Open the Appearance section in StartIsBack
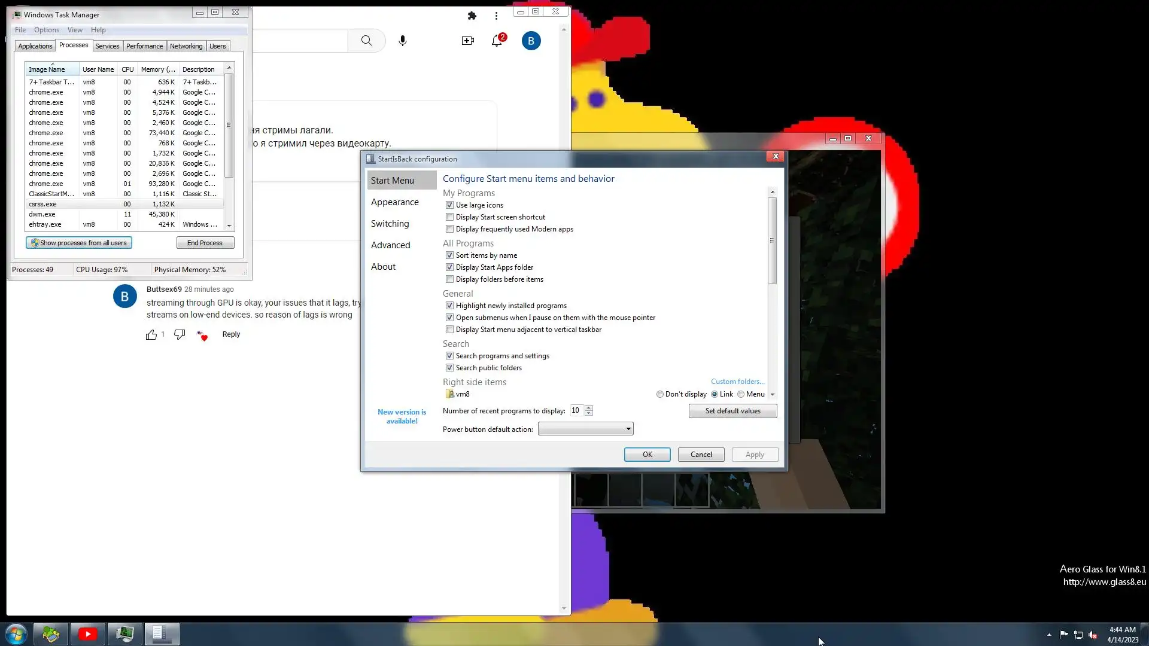Viewport: 1149px width, 646px height. pyautogui.click(x=394, y=202)
